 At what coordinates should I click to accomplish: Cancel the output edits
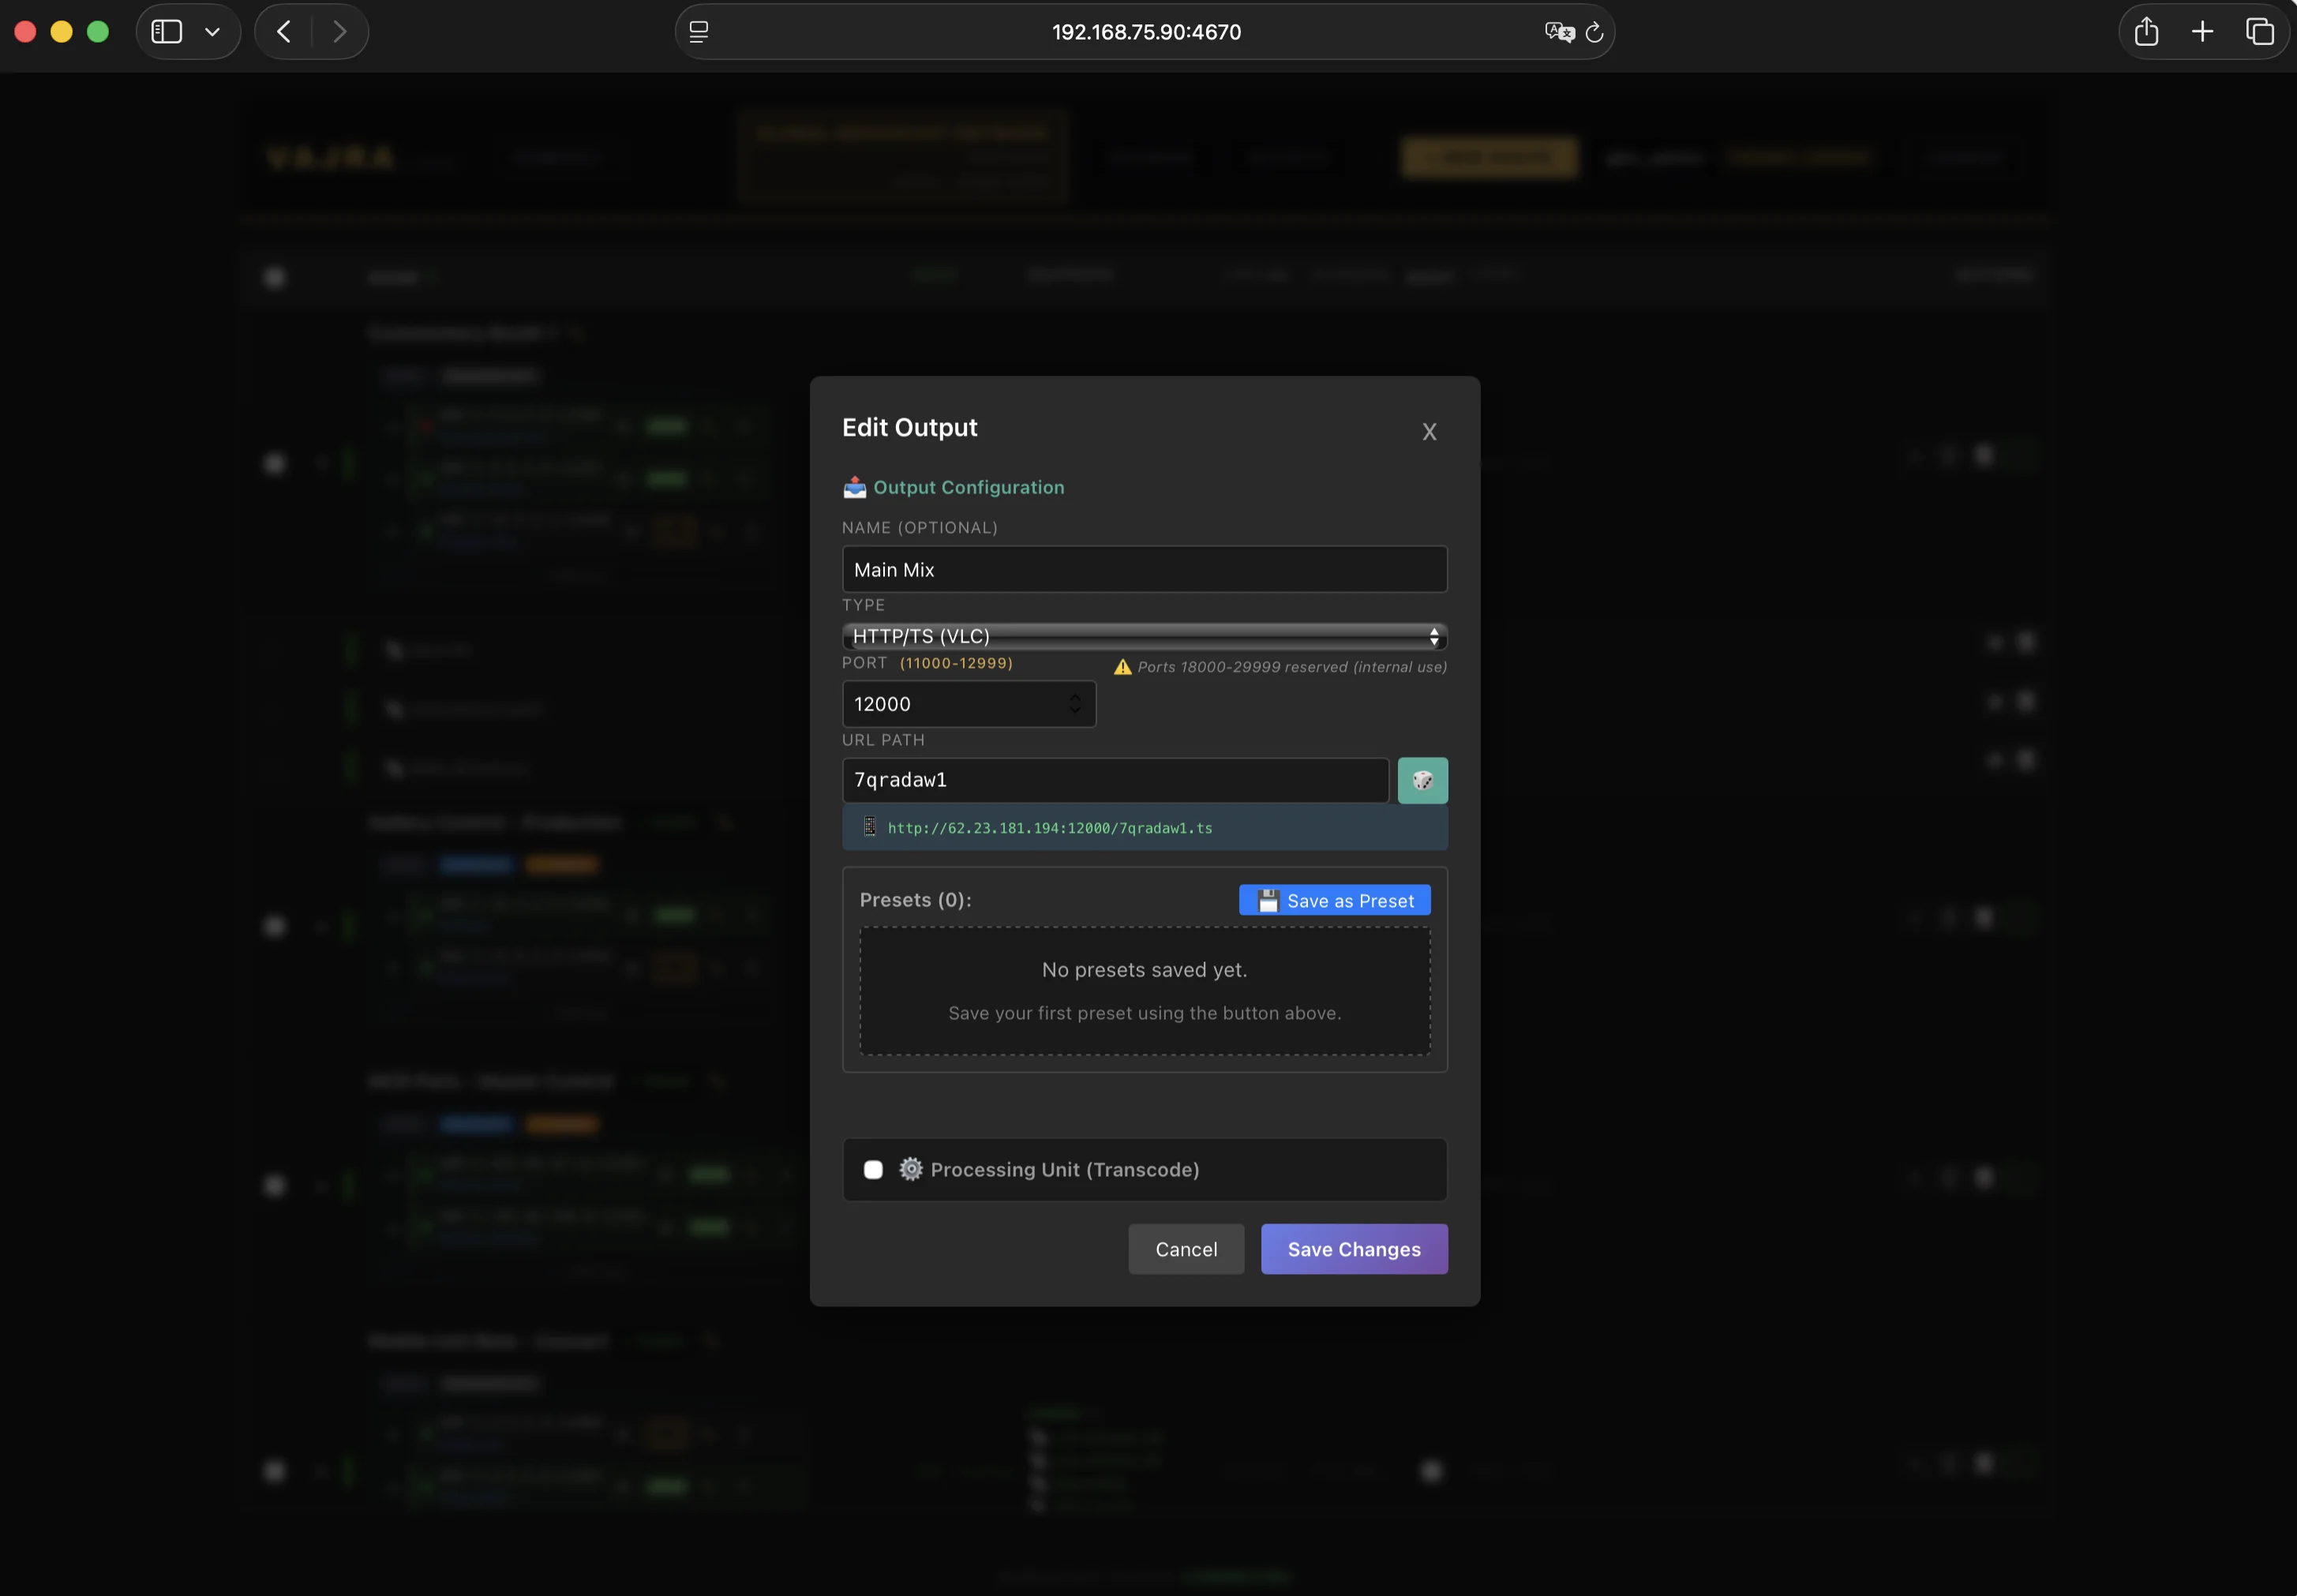point(1185,1248)
